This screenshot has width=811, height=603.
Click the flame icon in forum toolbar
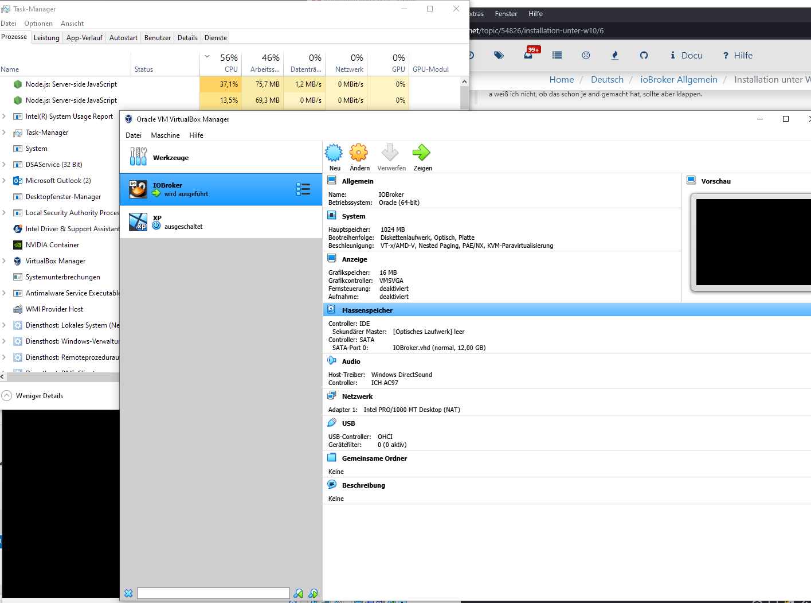point(615,55)
